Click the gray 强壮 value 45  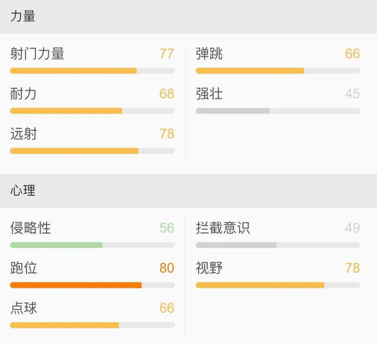tap(352, 94)
